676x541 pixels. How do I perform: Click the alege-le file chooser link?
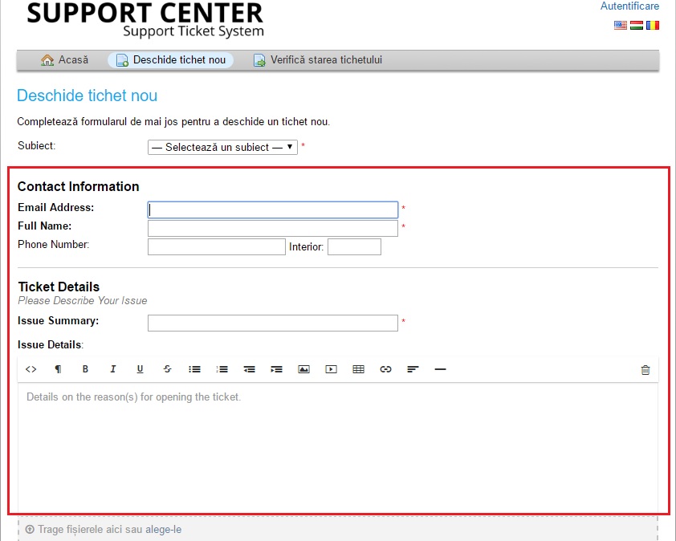pos(164,530)
